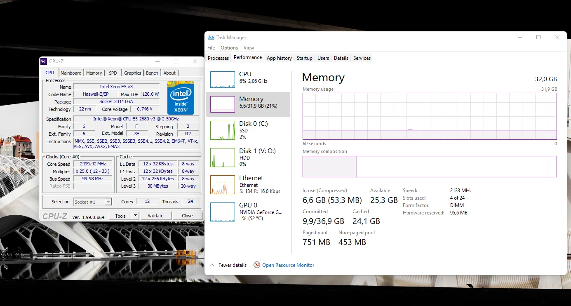
Task: Select the GPU 0 graph thumbnail
Action: (x=223, y=212)
